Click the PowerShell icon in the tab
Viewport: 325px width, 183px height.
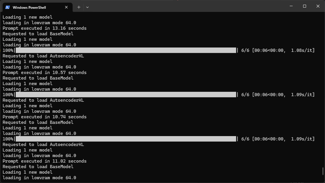pos(8,7)
